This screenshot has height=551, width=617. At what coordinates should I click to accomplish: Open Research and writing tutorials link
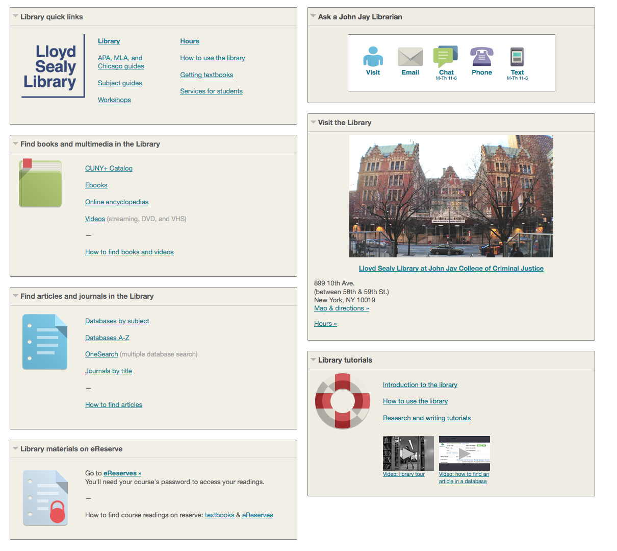(427, 418)
